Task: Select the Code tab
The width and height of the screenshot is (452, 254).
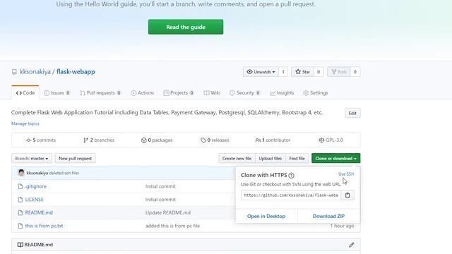Action: click(25, 92)
